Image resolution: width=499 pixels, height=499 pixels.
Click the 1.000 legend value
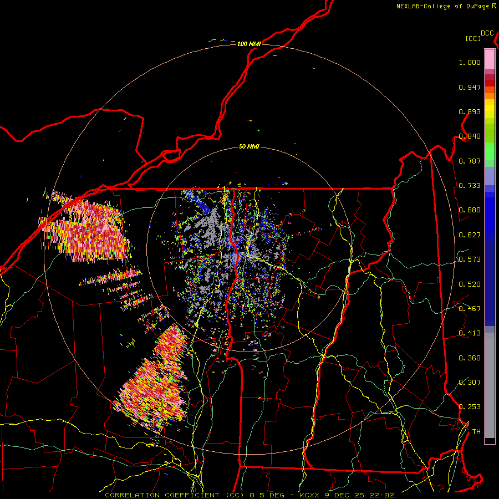click(470, 62)
